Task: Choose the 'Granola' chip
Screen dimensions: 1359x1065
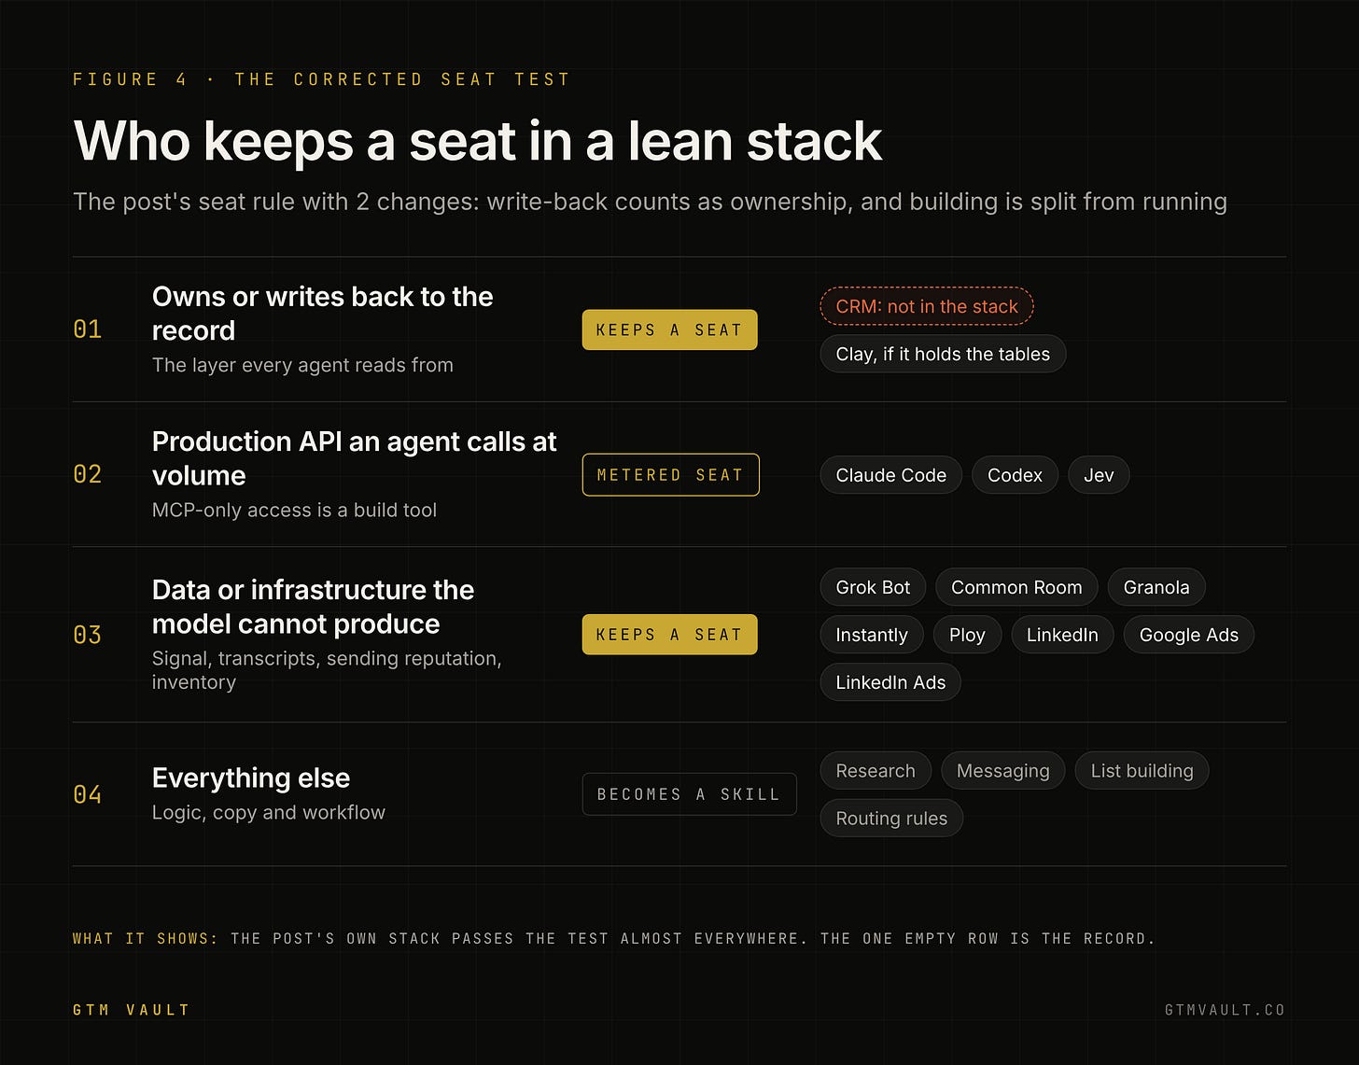Action: click(x=1156, y=587)
